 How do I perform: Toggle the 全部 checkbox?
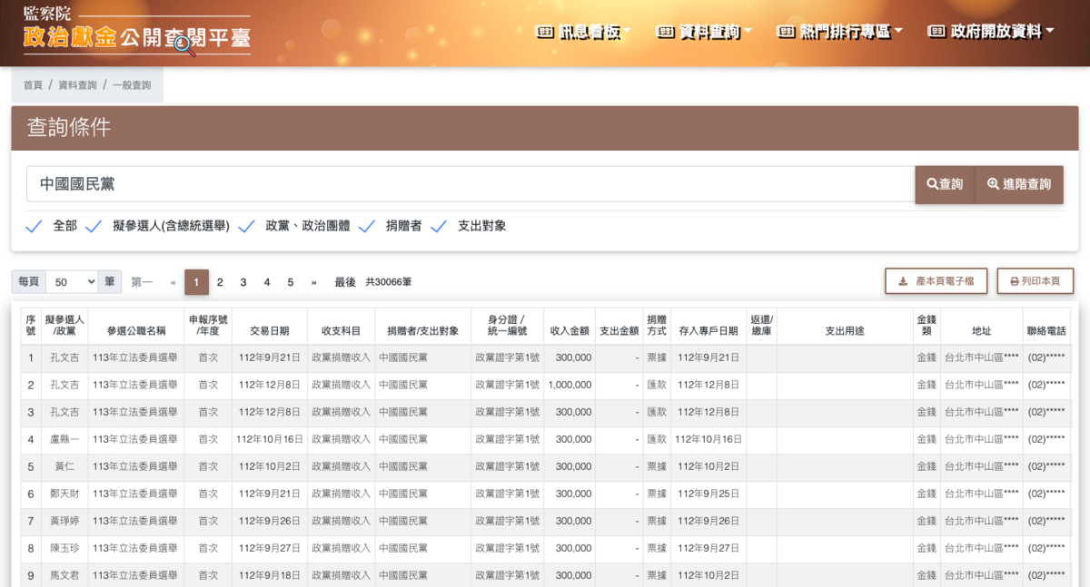coord(34,226)
